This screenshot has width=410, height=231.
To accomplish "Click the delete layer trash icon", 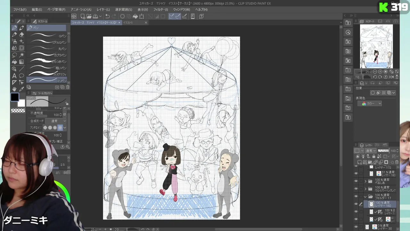I will [397, 162].
